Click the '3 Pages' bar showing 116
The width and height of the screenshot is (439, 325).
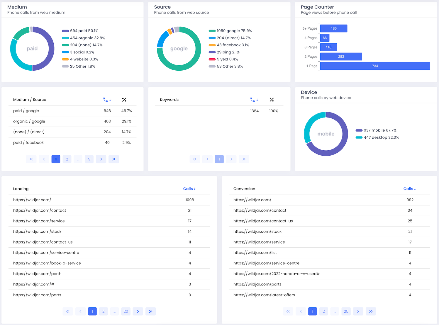328,47
